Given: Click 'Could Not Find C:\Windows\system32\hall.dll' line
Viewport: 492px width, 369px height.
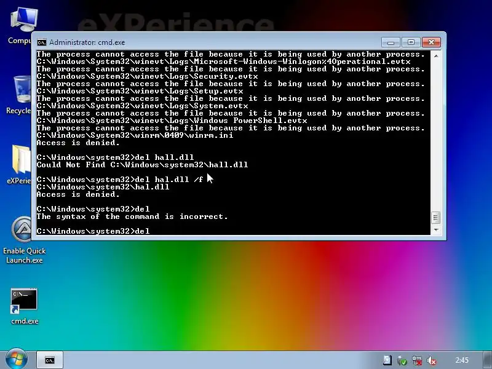Looking at the screenshot, I should click(x=142, y=165).
